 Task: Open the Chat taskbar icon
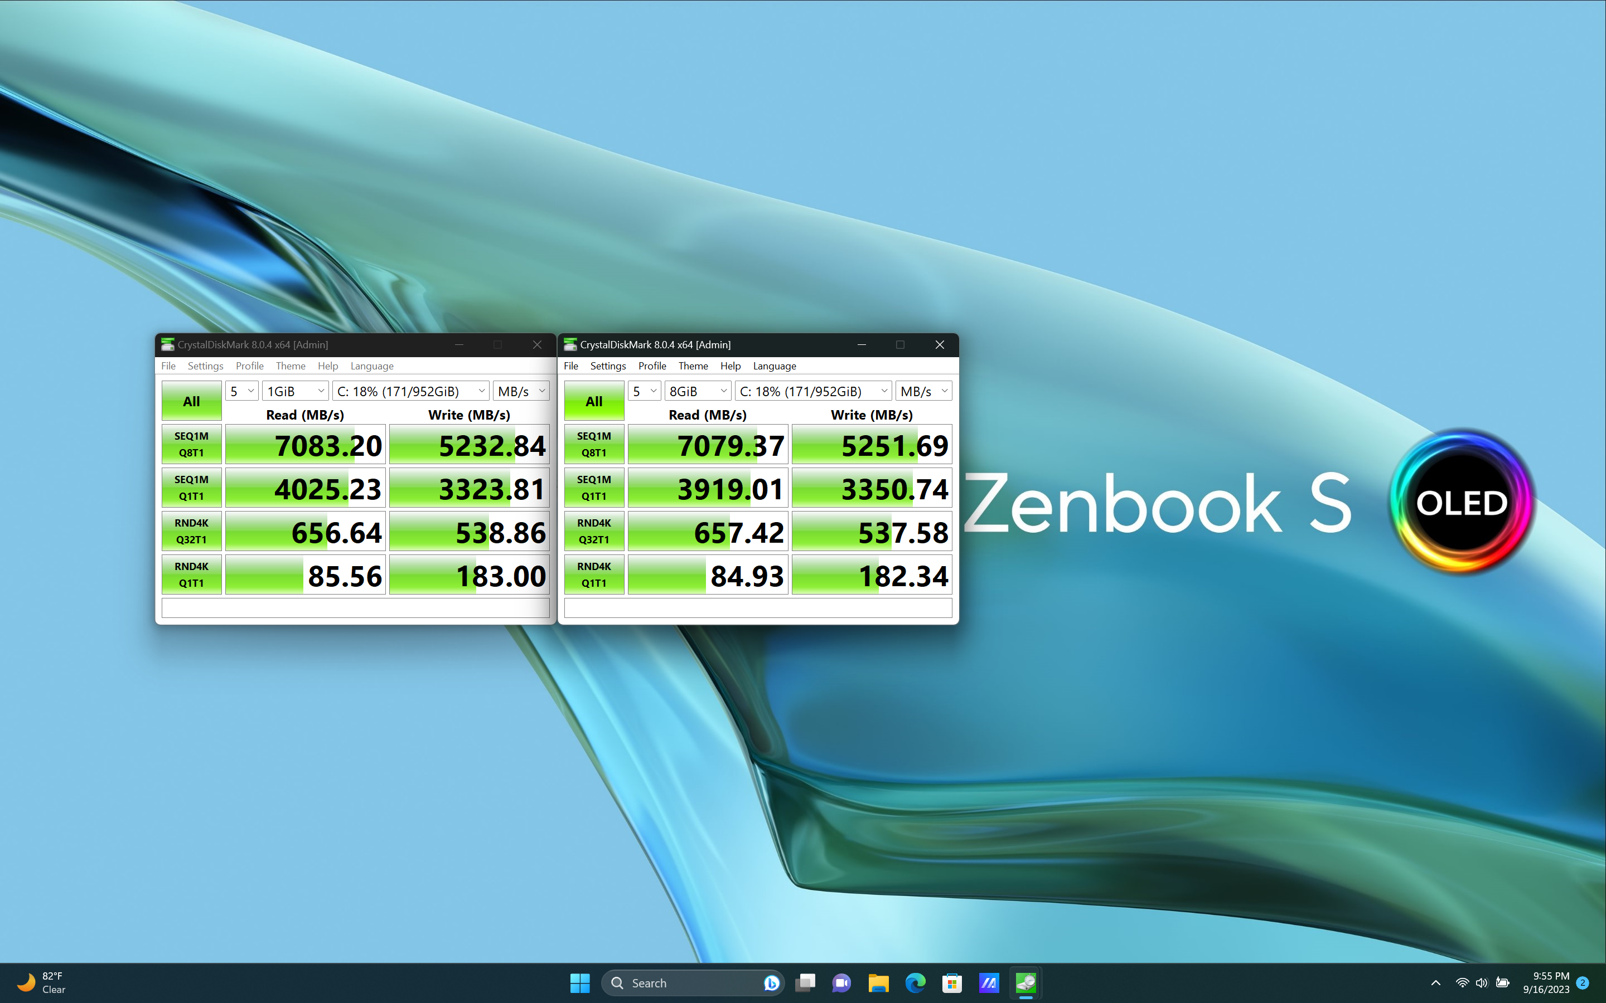point(841,982)
